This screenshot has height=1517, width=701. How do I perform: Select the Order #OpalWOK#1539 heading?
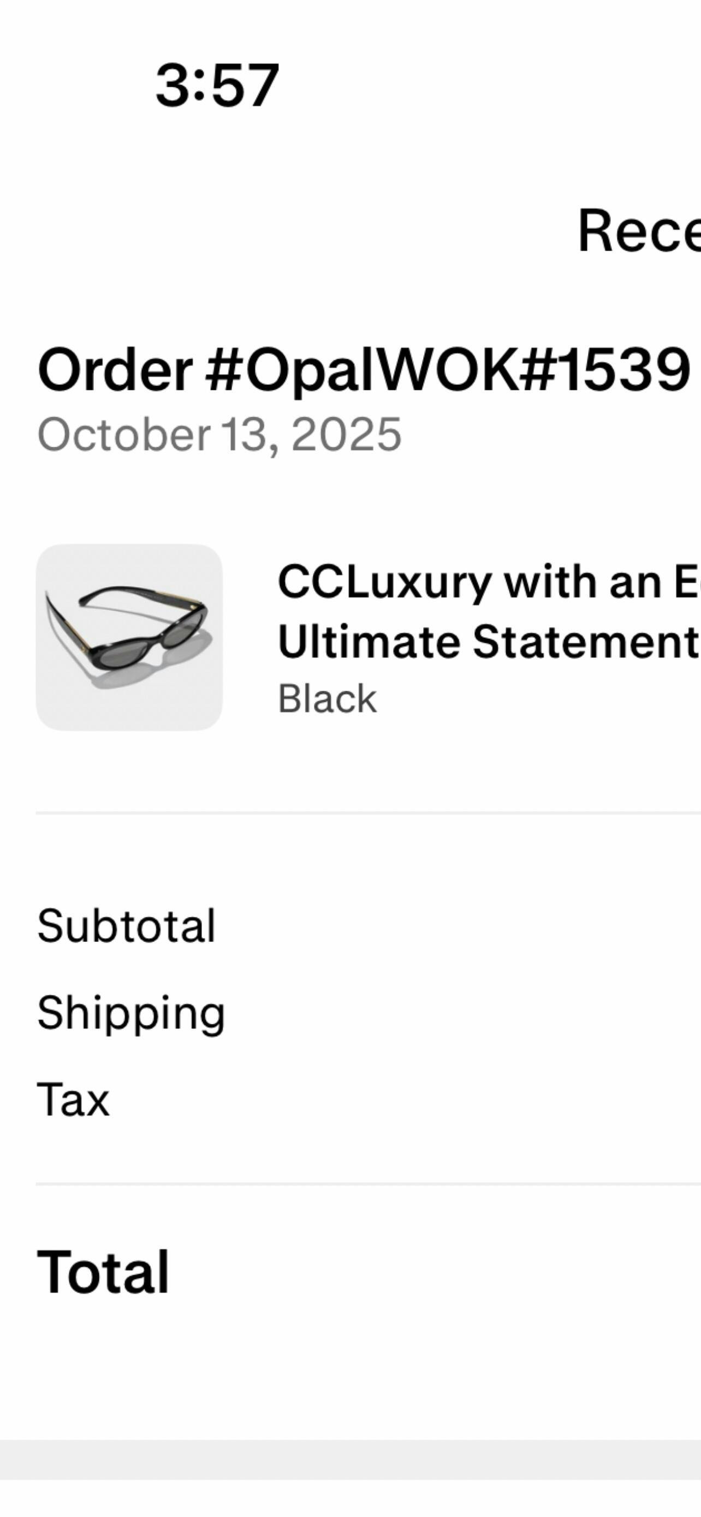tap(363, 370)
